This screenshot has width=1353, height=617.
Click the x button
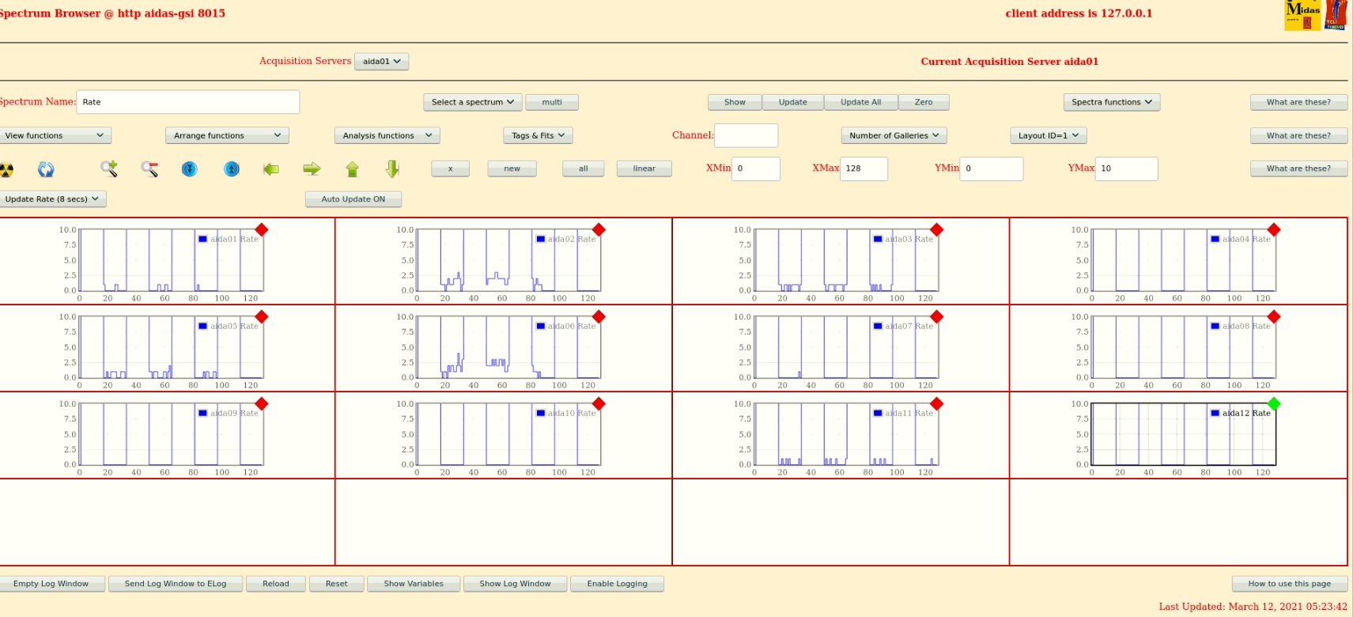(x=451, y=168)
